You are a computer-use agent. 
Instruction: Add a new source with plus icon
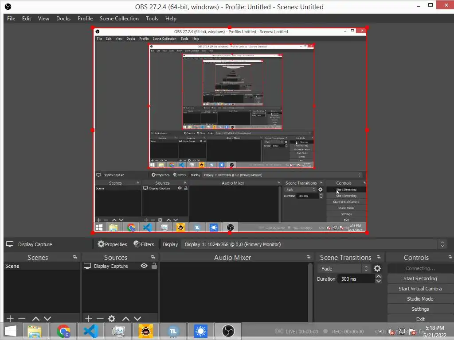pos(89,319)
